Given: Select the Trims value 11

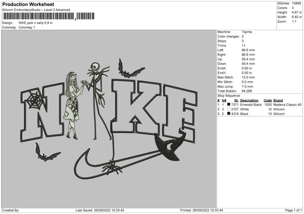Looking at the screenshot, I should click(244, 45).
